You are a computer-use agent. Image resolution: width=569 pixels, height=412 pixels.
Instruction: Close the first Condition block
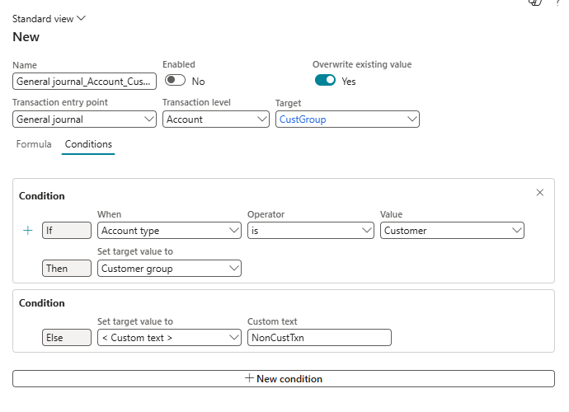pyautogui.click(x=540, y=193)
